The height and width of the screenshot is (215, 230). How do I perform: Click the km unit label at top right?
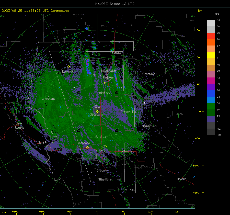[x=200, y=11]
